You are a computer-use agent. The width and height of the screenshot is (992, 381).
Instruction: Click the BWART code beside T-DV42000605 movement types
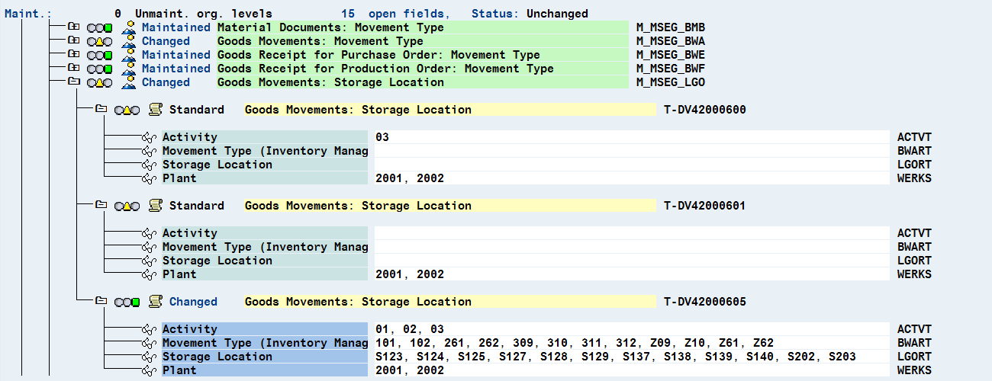914,343
